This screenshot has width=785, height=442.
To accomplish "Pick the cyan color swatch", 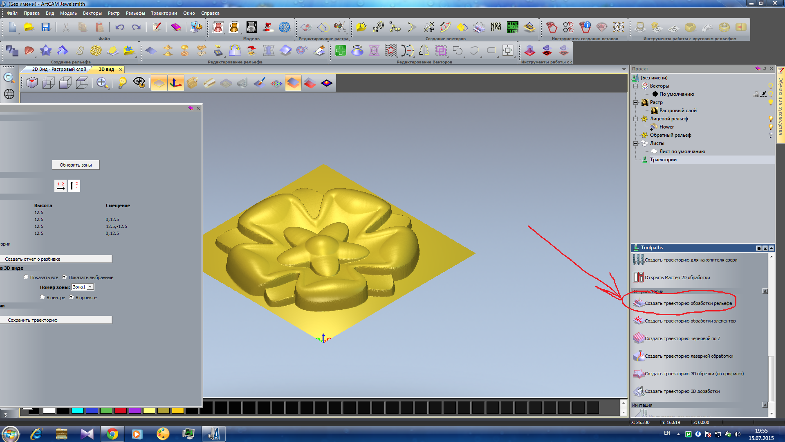I will coord(77,410).
